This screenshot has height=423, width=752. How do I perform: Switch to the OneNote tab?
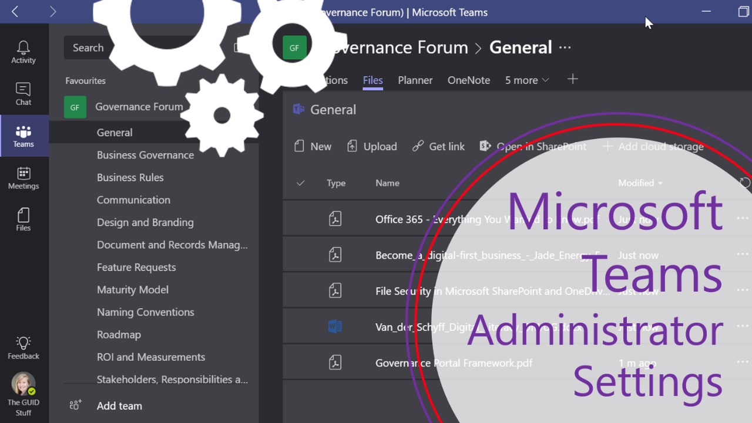coord(468,80)
